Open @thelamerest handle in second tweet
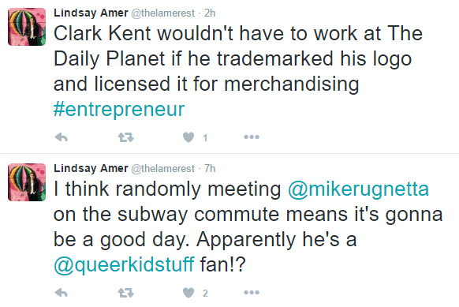 [x=162, y=168]
